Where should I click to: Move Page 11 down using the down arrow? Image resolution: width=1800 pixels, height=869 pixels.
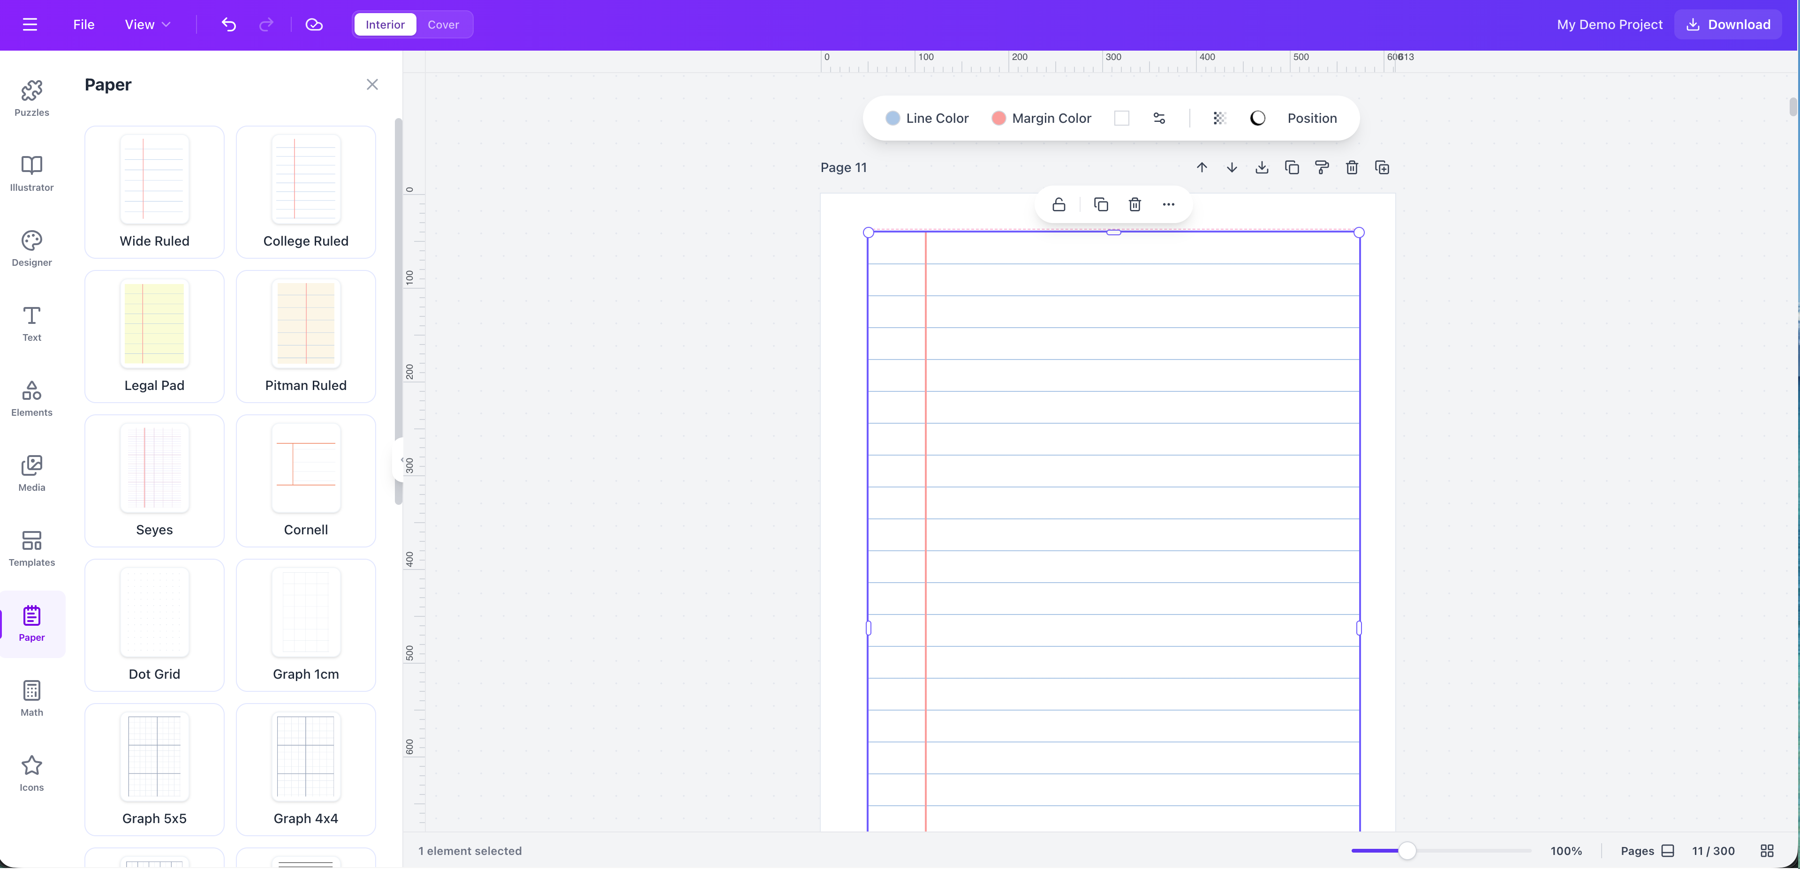pyautogui.click(x=1231, y=168)
